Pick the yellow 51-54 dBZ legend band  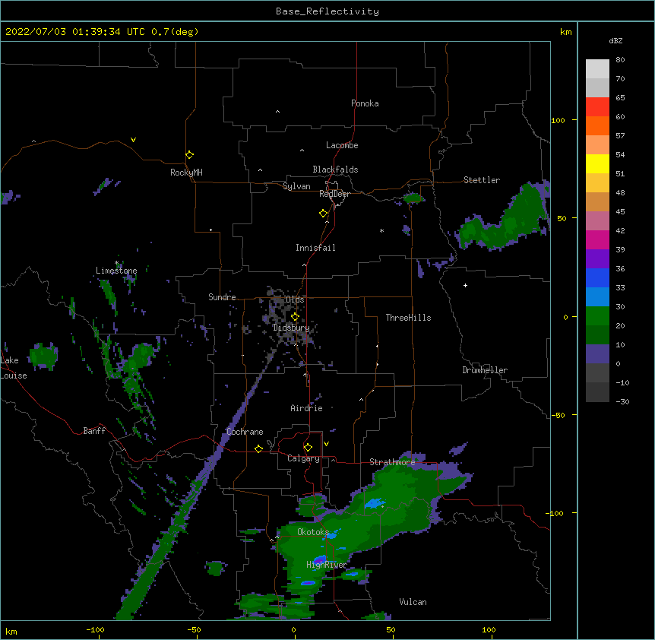click(x=597, y=163)
